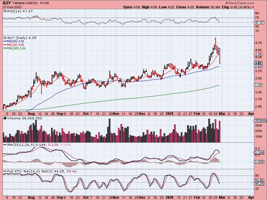Screen dimensions: 267x200
Task: Click the 3.00 price axis label
Action: pyautogui.click(x=259, y=92)
